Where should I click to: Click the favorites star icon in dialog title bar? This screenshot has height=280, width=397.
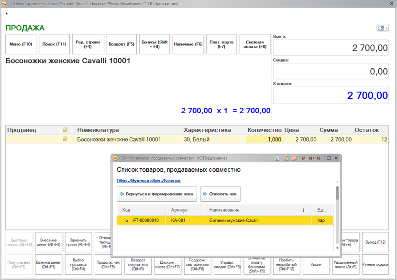tap(277, 158)
